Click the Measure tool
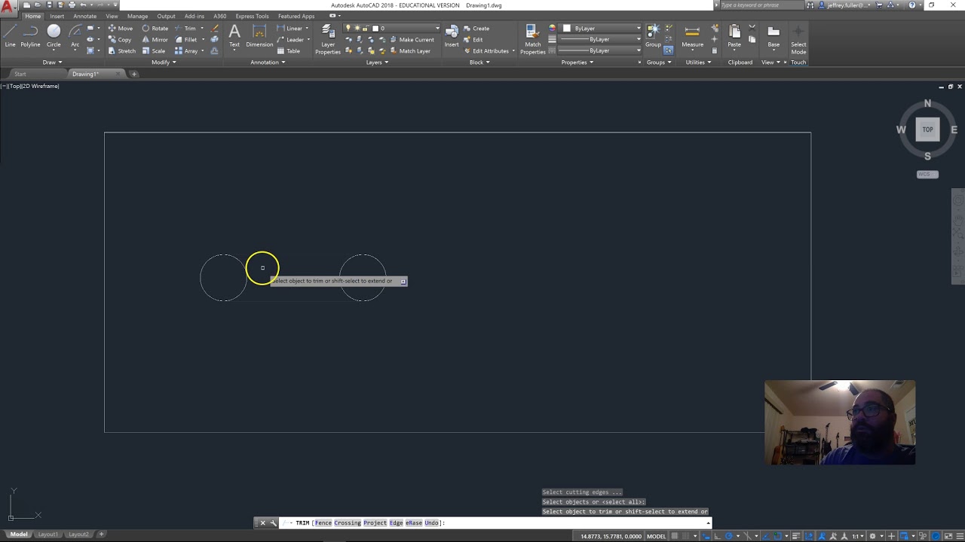965x542 pixels. click(x=692, y=35)
